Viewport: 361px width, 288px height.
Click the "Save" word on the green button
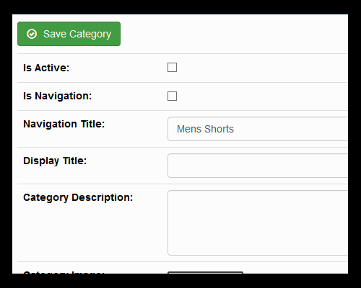55,34
